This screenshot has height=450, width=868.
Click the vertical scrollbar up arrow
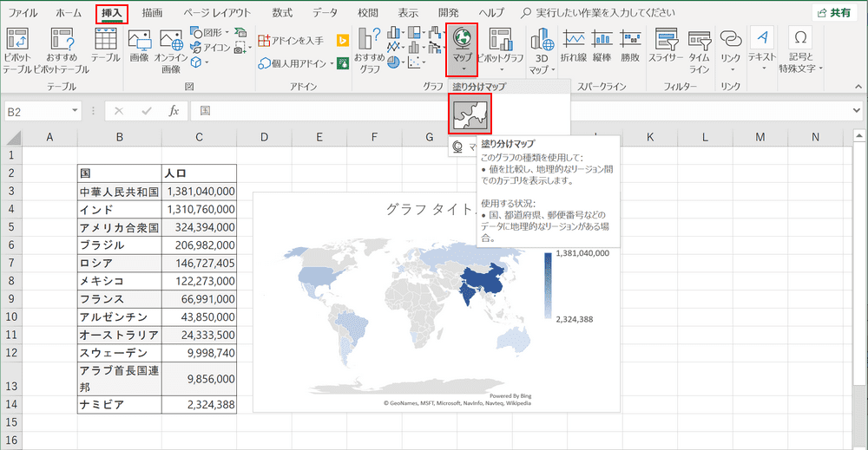859,135
